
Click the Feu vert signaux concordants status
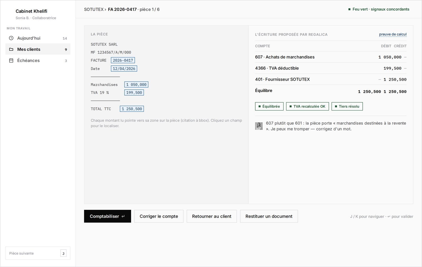point(379,9)
